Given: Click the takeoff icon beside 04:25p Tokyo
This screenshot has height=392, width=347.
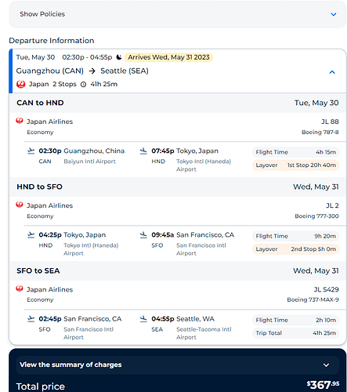Looking at the screenshot, I should [31, 235].
